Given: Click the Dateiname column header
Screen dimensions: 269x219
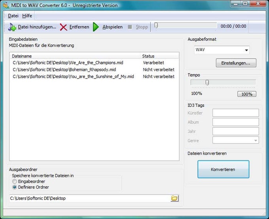Looking at the screenshot, I should [x=75, y=56].
